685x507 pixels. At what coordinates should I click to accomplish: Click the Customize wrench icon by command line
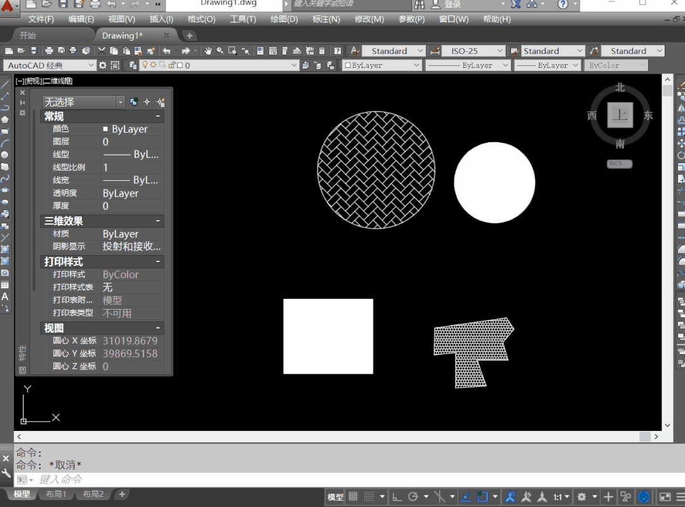pos(6,473)
